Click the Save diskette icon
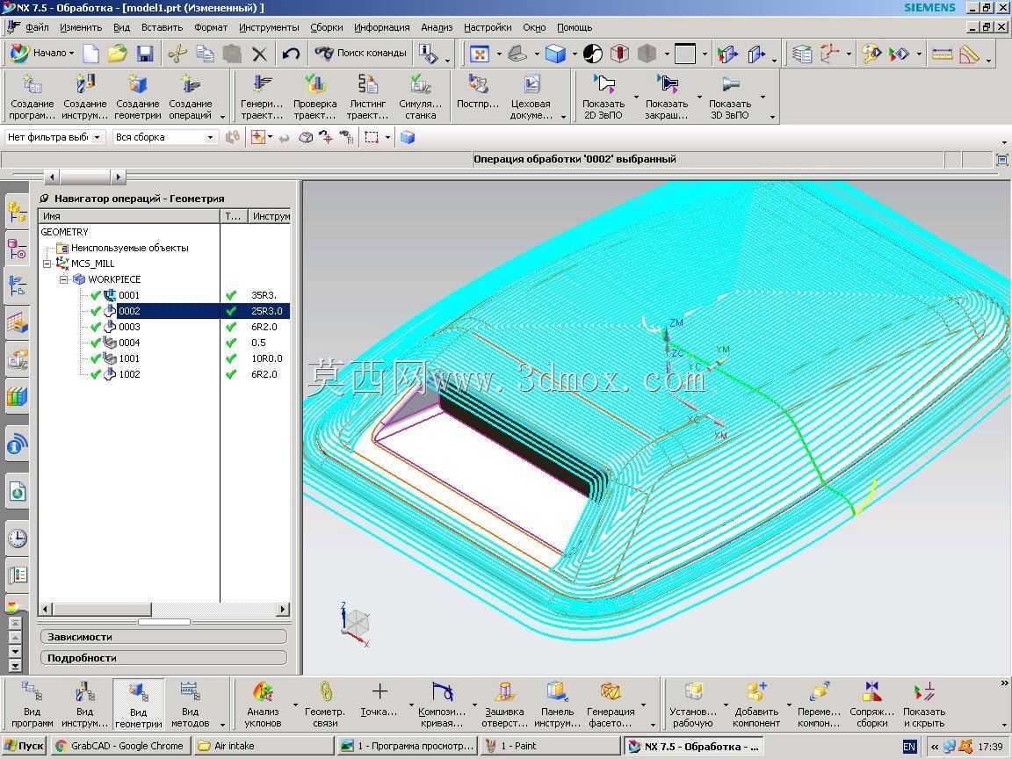The height and width of the screenshot is (759, 1012). tap(145, 53)
